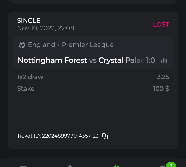Open match statistics bar chart icon
Image resolution: width=186 pixels, height=167 pixels.
(x=164, y=60)
